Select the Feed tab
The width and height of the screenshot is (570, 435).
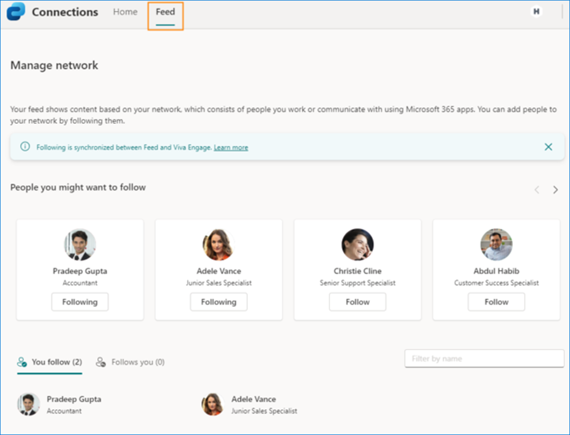165,12
